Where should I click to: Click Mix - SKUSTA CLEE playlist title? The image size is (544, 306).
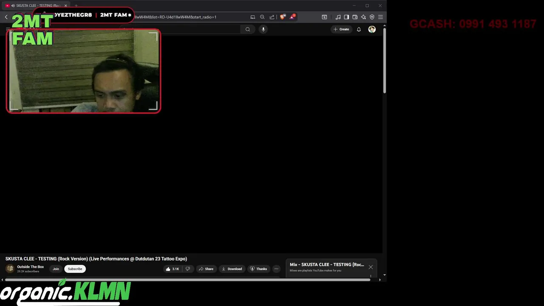point(327,264)
